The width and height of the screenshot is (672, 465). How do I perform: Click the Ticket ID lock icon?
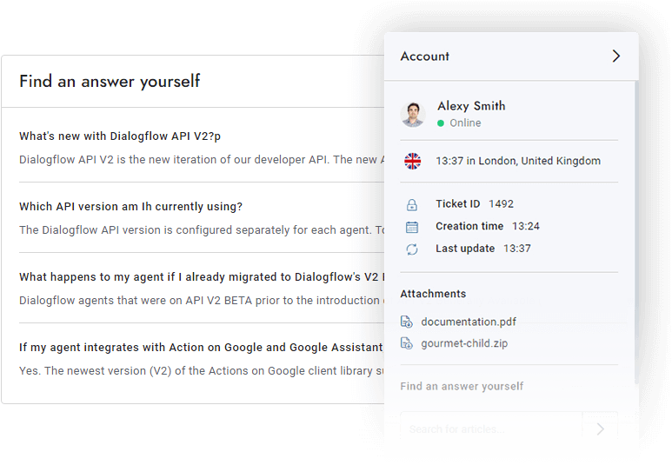pos(412,205)
